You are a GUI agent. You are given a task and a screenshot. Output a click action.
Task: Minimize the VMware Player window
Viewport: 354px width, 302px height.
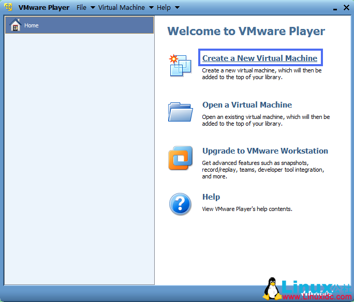pos(335,9)
